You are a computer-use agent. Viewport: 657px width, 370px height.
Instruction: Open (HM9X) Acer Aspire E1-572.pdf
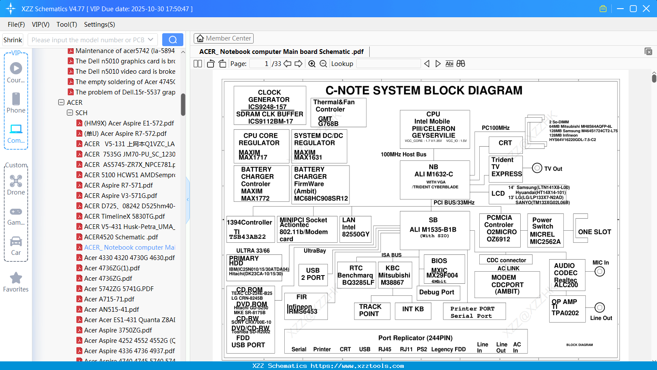pos(129,123)
